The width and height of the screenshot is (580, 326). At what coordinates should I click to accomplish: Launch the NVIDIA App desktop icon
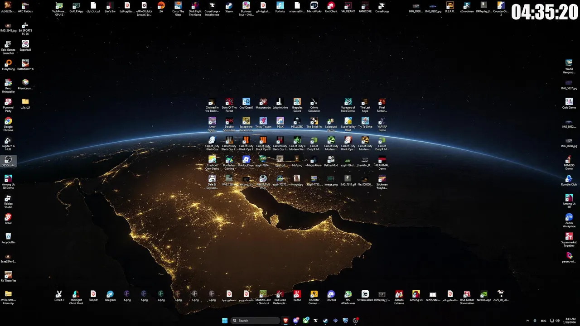coord(484,296)
